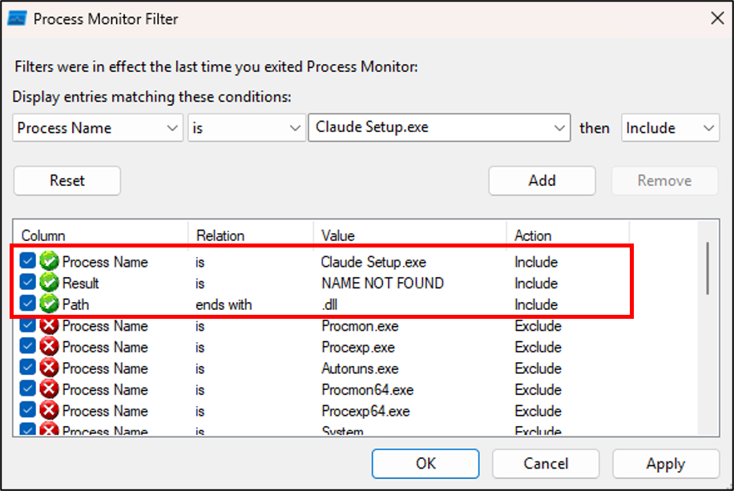Screen dimensions: 734x491
Task: Click green include icon on Path .dll row
Action: point(49,304)
